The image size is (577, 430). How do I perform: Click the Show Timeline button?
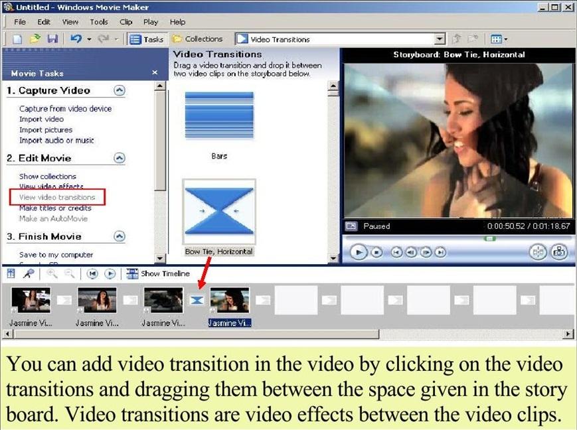tap(158, 273)
